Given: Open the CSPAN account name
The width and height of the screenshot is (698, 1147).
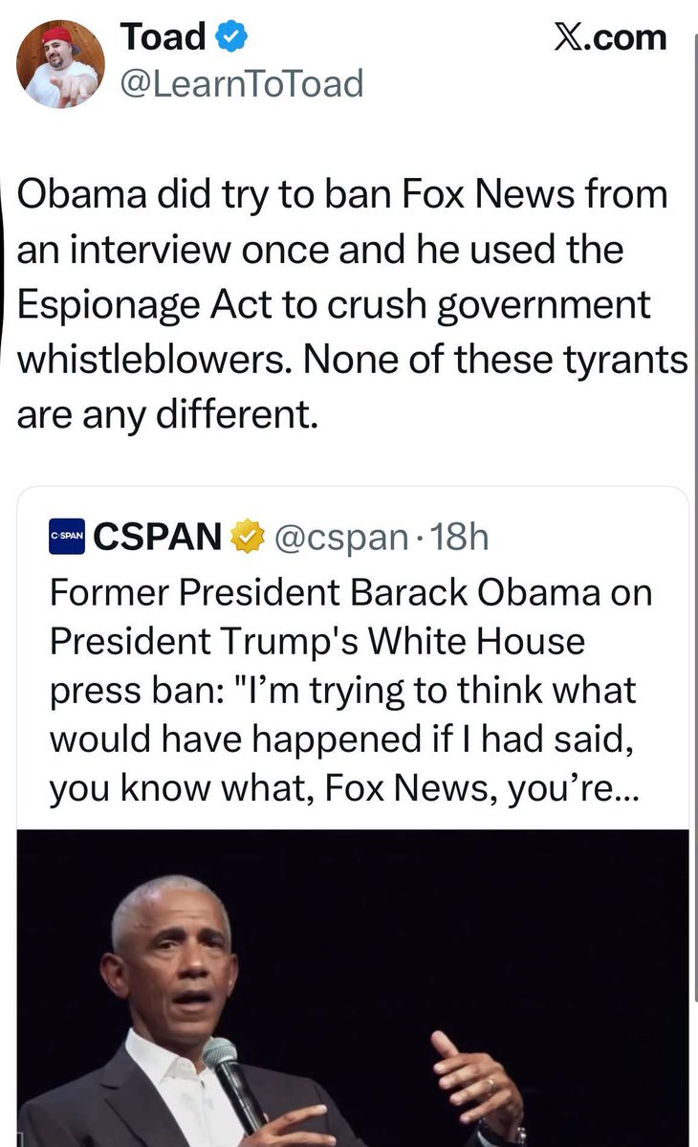Looking at the screenshot, I should pyautogui.click(x=157, y=537).
